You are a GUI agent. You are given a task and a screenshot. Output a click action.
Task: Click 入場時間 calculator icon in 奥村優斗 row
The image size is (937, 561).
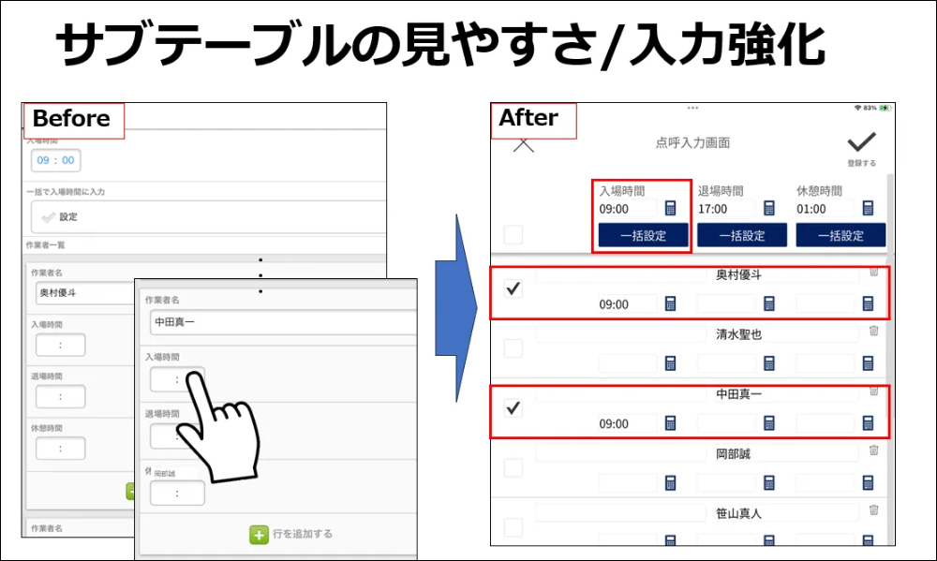pos(671,303)
